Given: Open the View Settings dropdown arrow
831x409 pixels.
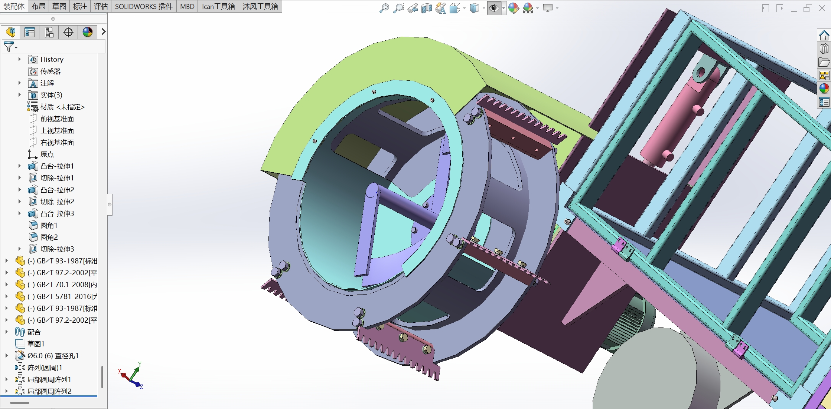Looking at the screenshot, I should click(557, 8).
